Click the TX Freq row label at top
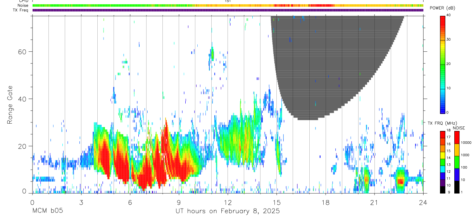 click(x=21, y=10)
